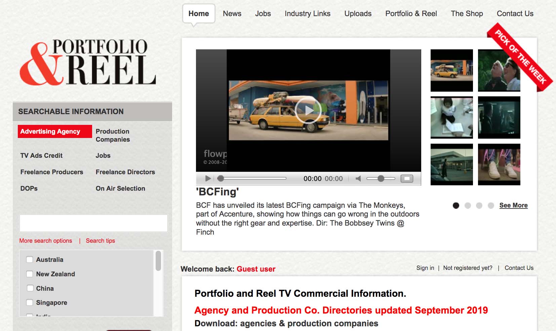Open The Shop navigation item
The height and width of the screenshot is (331, 556).
[467, 14]
